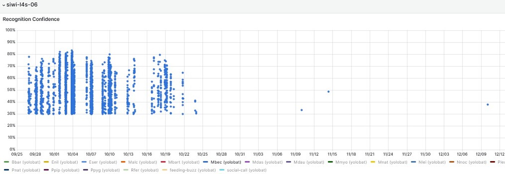Open the Recognition Confidence panel title menu
Screen dimensions: 505x174
click(31, 19)
